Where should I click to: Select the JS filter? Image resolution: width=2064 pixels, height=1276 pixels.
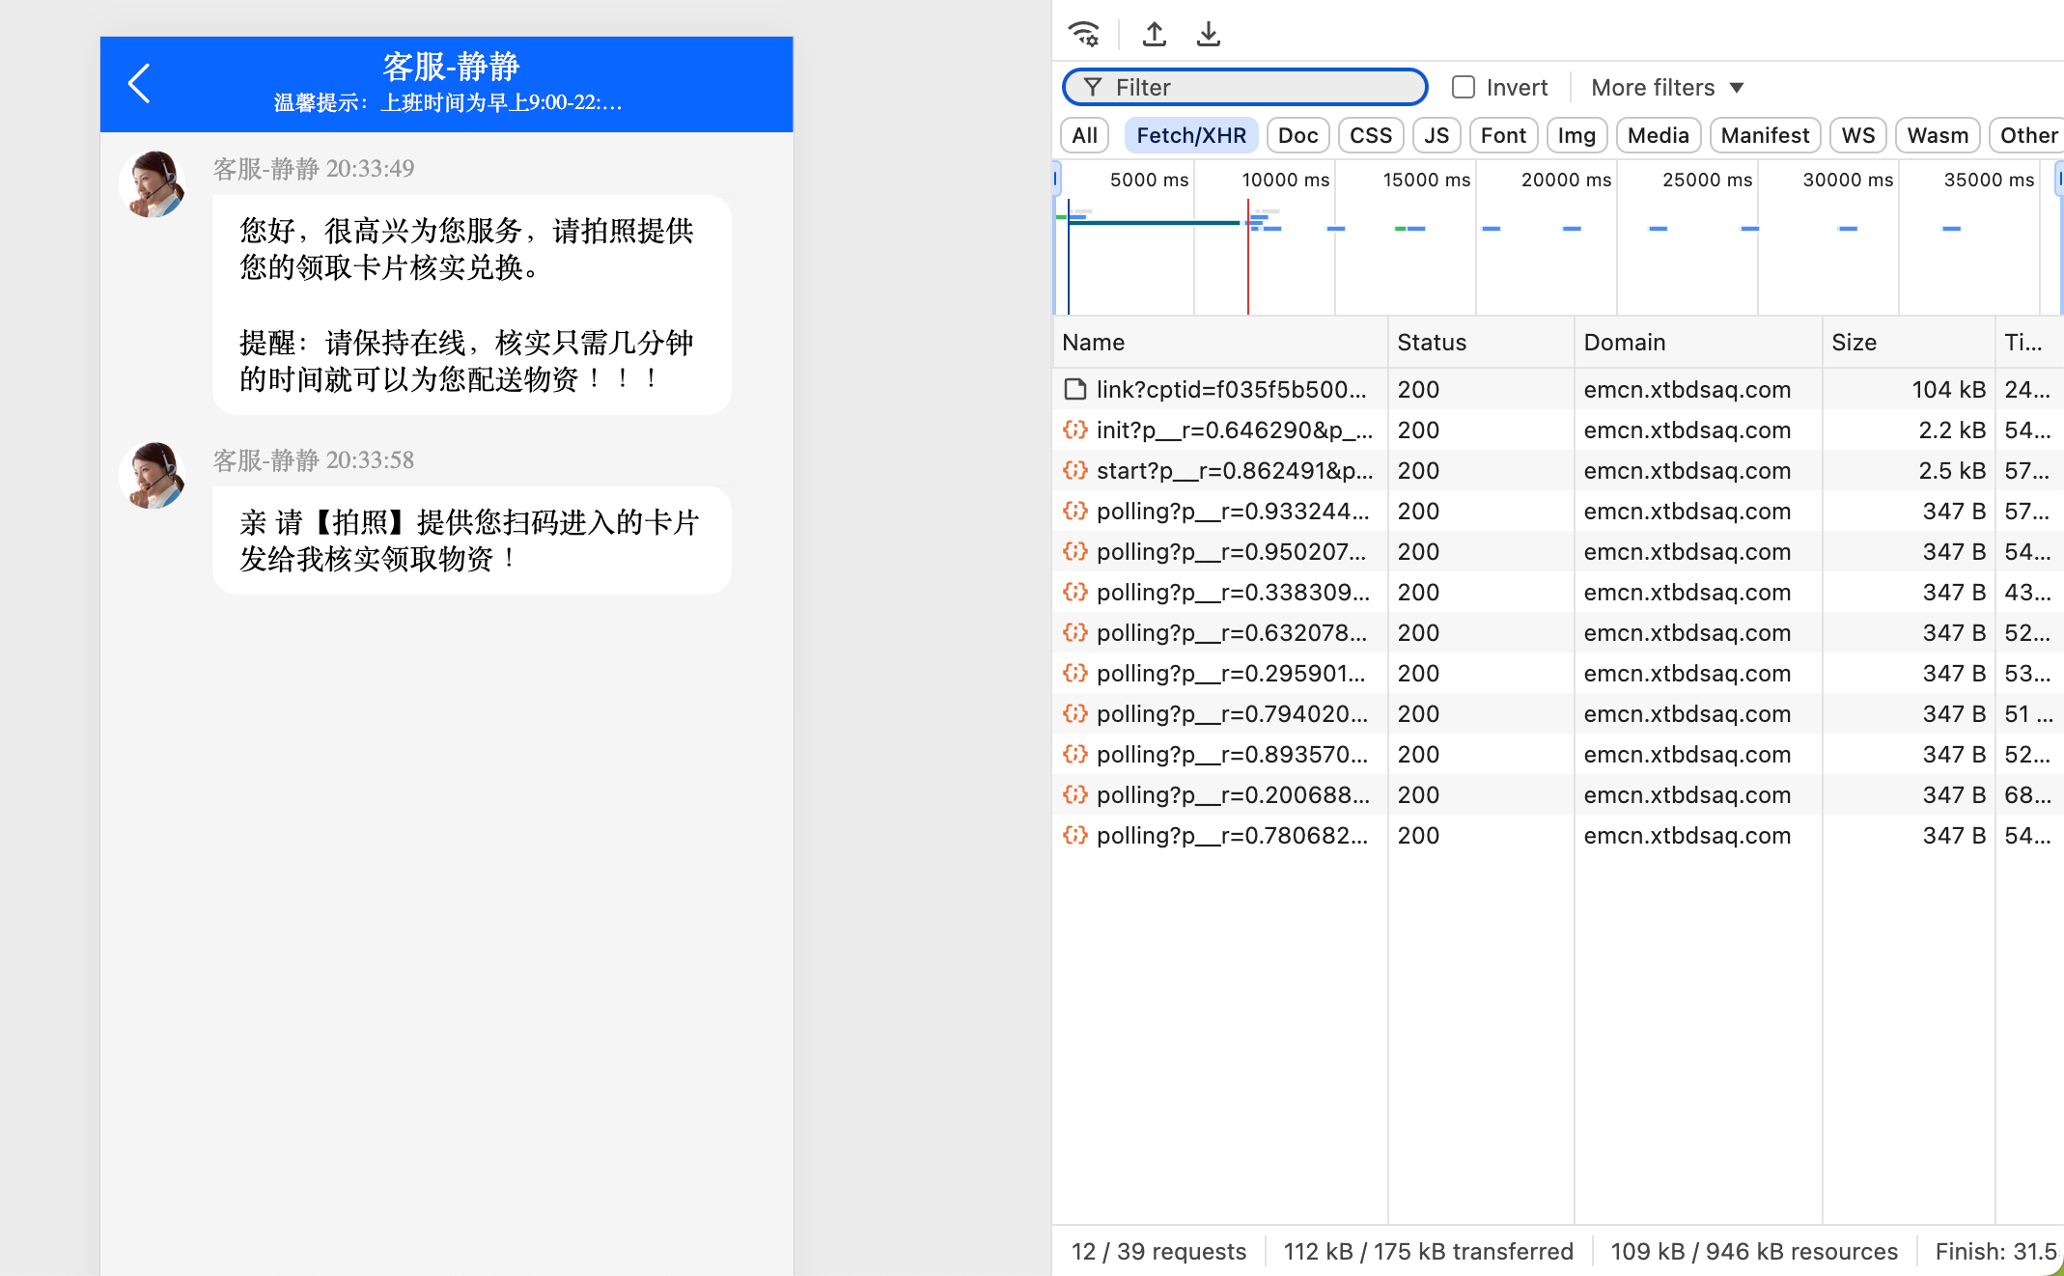(x=1436, y=135)
